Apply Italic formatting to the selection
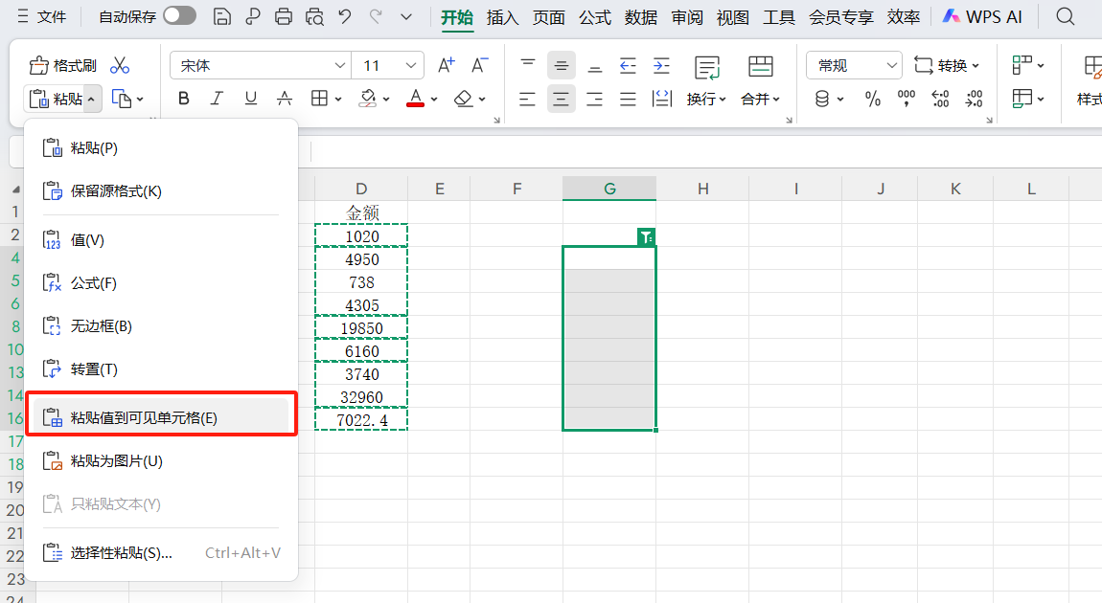Viewport: 1102px width, 603px height. pyautogui.click(x=217, y=99)
